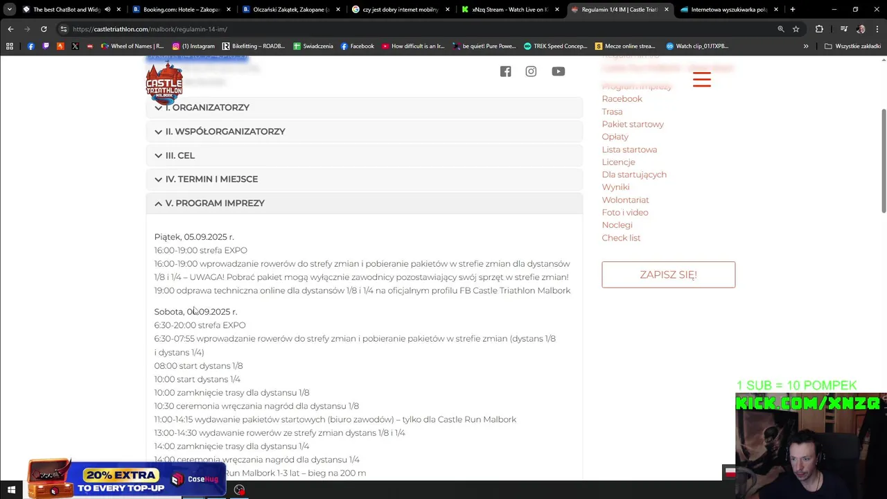
Task: Click the zoom magnifier icon in address bar
Action: pyautogui.click(x=781, y=29)
